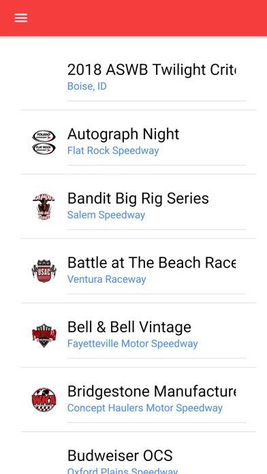Screen dimensions: 267x474
Task: Follow the Oxford Plains Speedway link
Action: click(x=123, y=471)
